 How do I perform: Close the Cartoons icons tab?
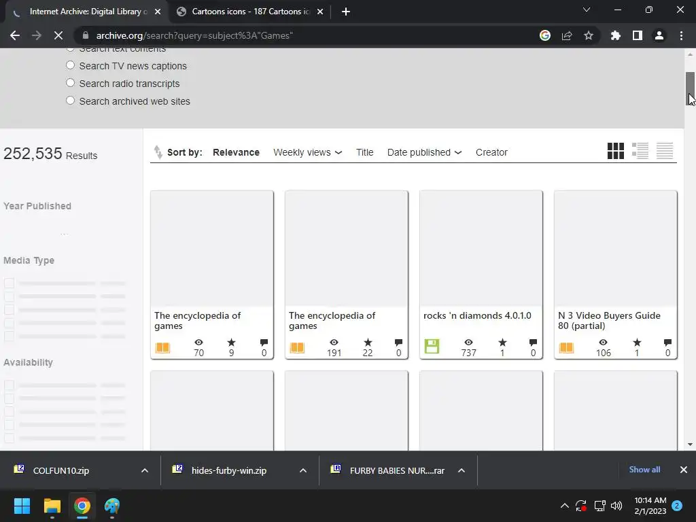coord(320,12)
